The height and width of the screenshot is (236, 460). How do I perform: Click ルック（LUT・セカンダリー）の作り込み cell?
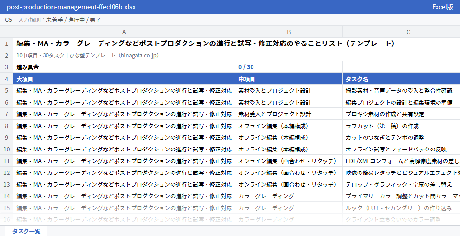coord(401,208)
